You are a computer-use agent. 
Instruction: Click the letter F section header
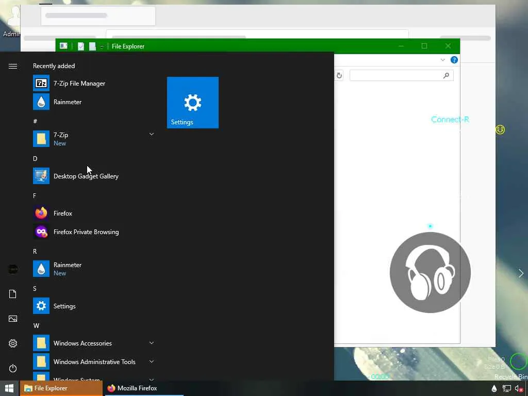(35, 195)
